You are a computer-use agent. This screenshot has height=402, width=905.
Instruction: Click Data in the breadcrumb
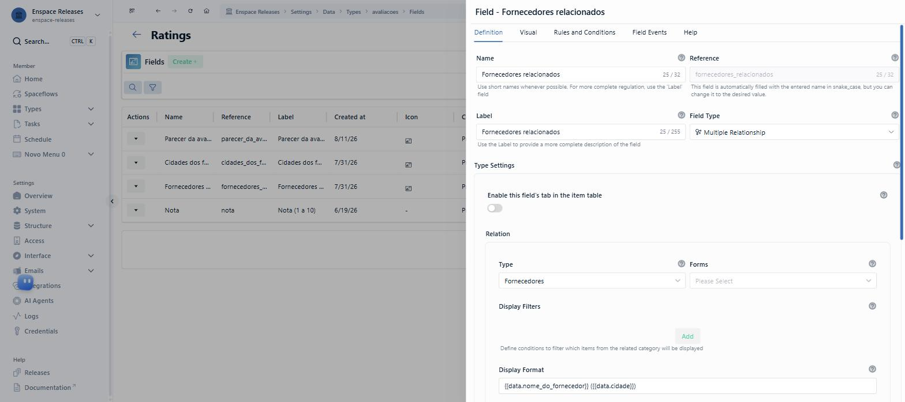pos(328,12)
